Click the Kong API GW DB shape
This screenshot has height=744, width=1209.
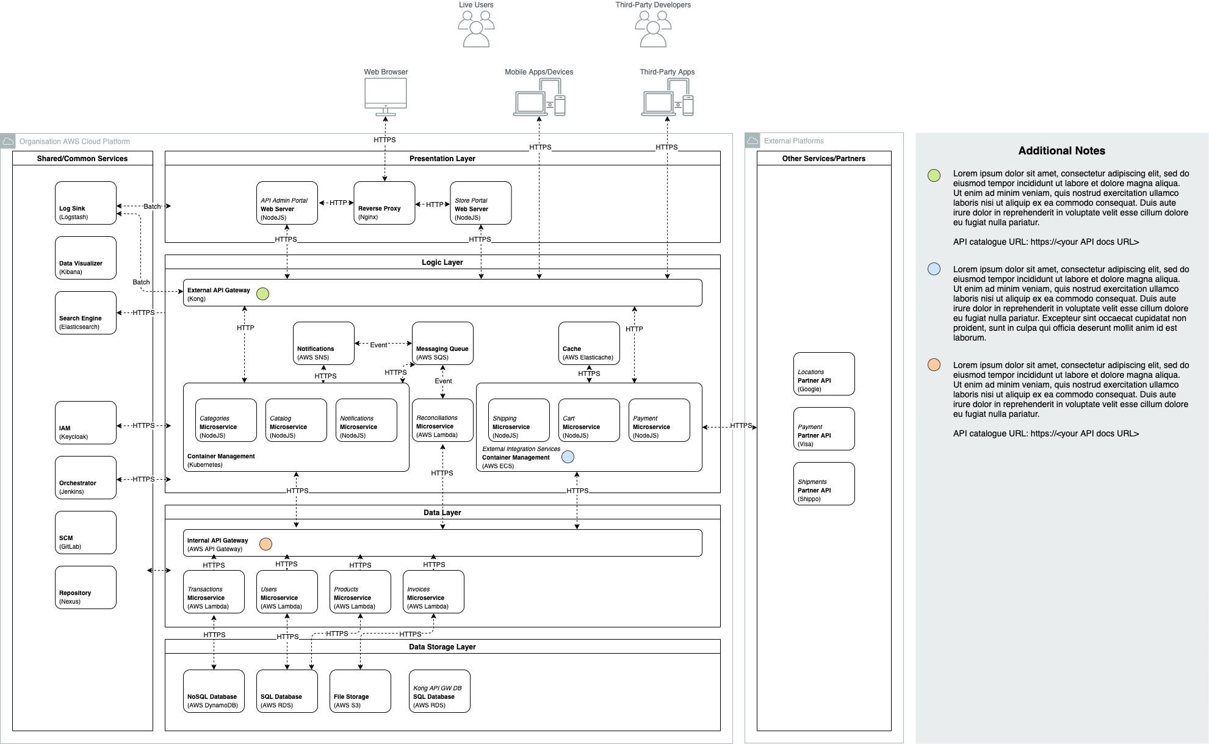point(439,692)
